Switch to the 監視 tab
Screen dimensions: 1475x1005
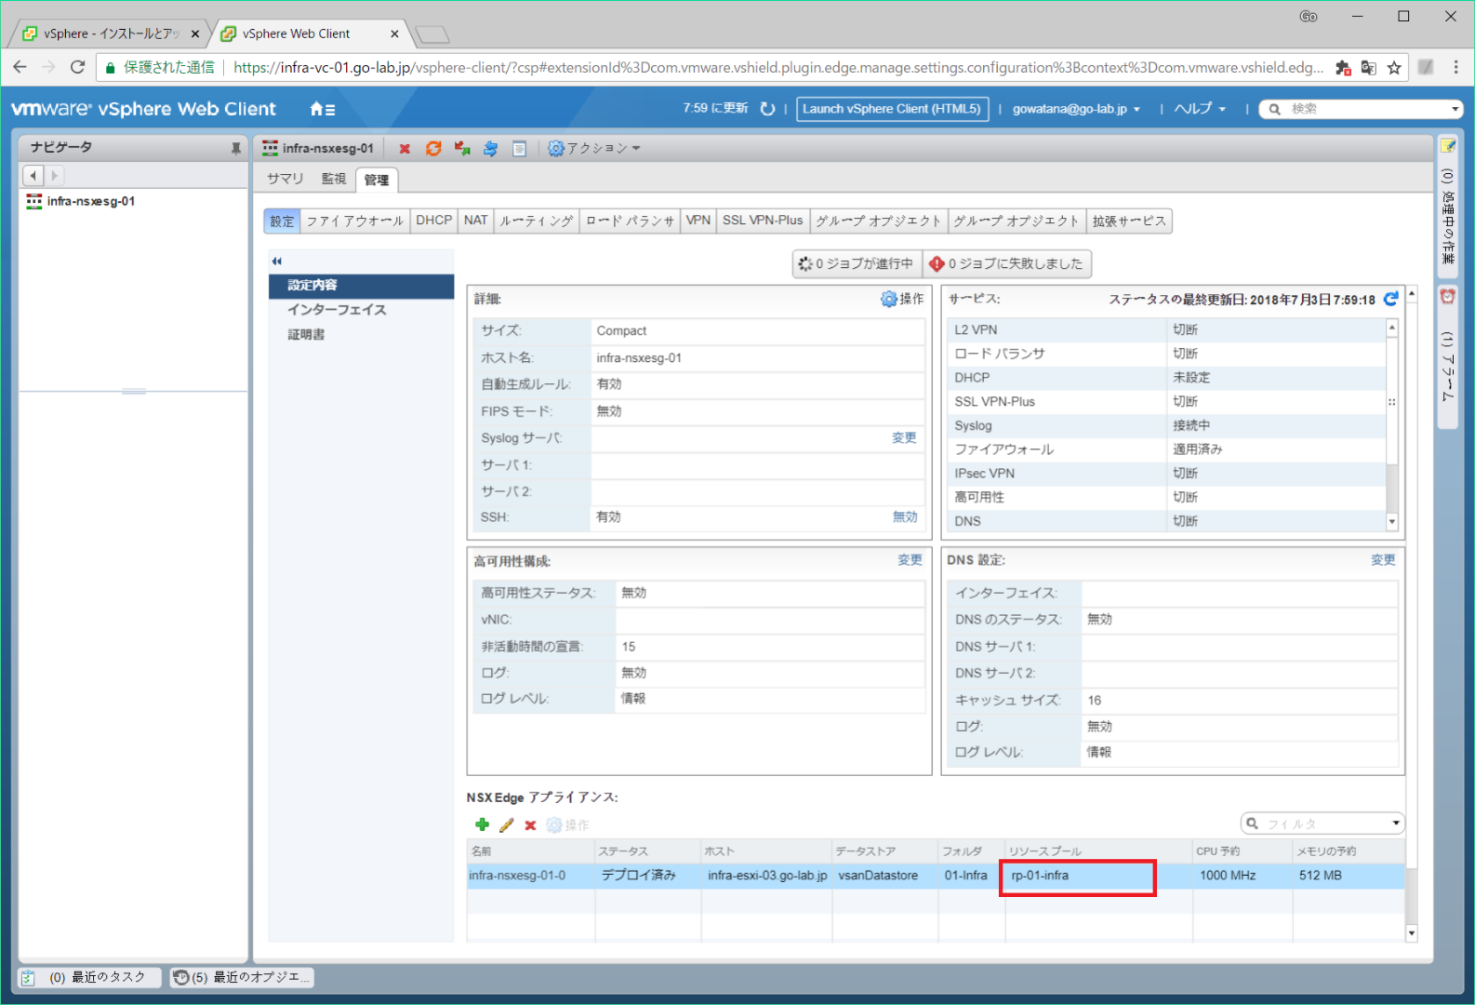pos(334,179)
